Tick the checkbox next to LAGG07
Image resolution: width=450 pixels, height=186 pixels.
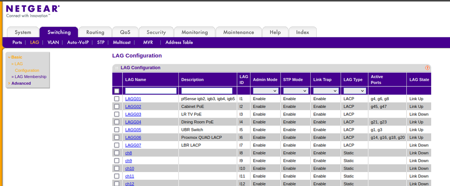(x=117, y=145)
